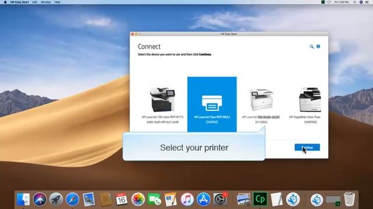Click the Siri icon in the menu bar

(361, 2)
